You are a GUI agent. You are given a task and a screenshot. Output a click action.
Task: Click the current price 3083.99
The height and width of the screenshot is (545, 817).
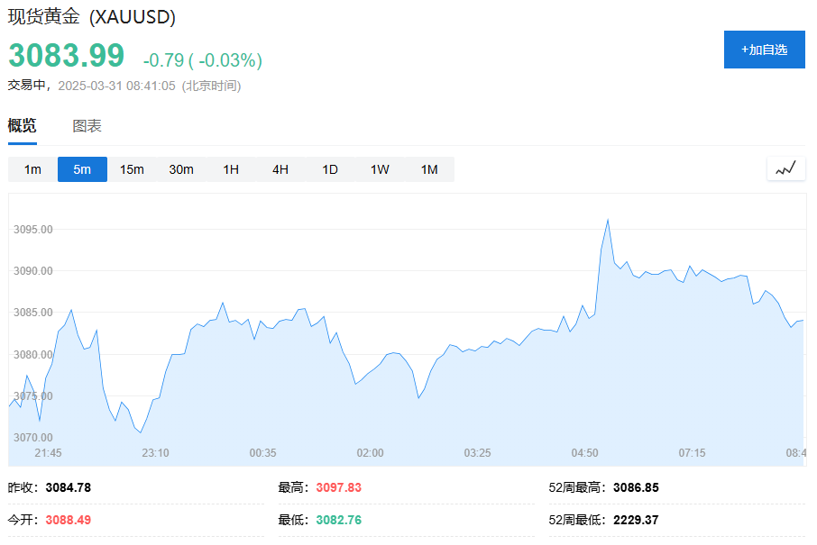click(x=67, y=56)
